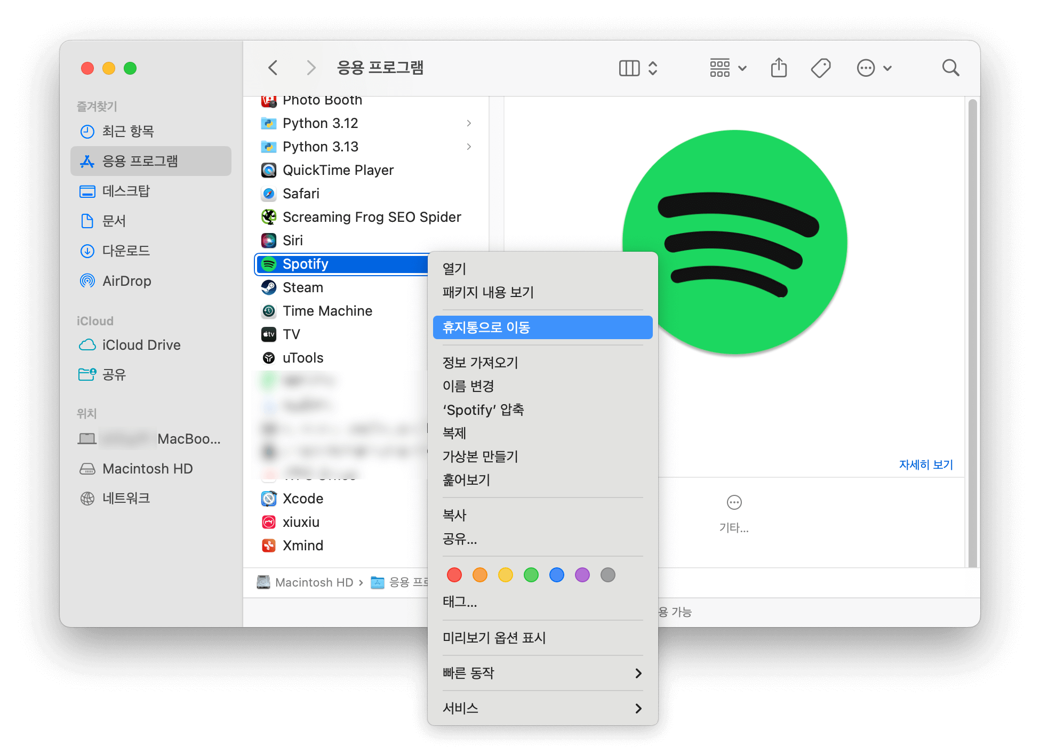Image resolution: width=1040 pixels, height=754 pixels.
Task: Select Python 3.13 folder
Action: pyautogui.click(x=366, y=147)
